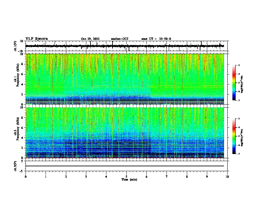Click the "-5" tick on ch.3(V) axis
Viewport: 256px width, 198px height.
(x=22, y=171)
